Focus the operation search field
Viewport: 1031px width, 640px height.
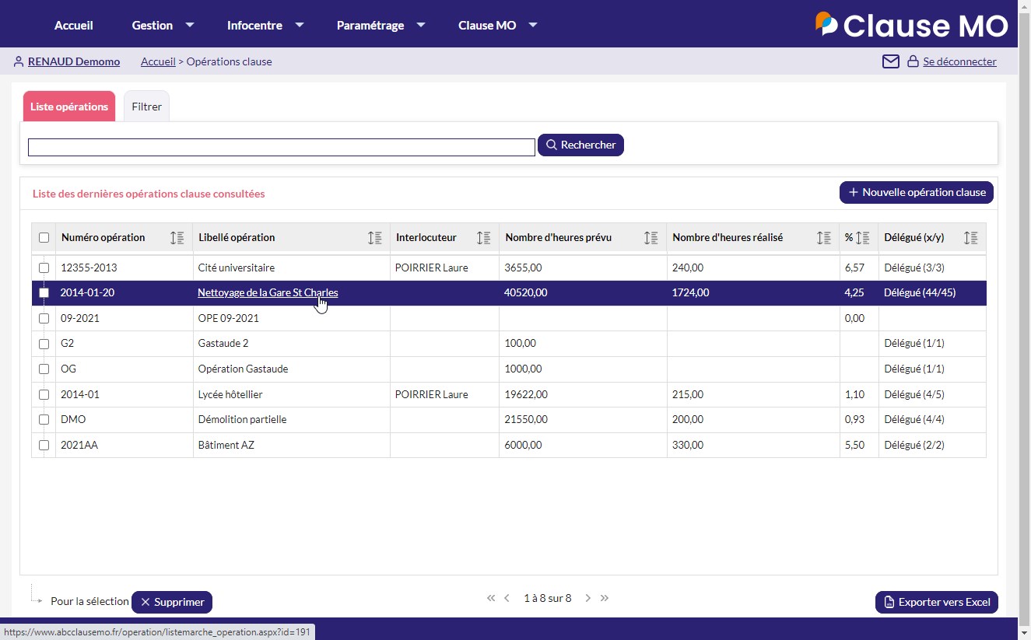point(282,147)
